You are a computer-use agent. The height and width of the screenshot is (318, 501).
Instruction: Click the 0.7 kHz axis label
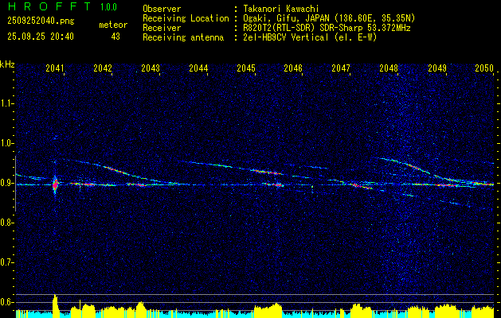pos(6,262)
